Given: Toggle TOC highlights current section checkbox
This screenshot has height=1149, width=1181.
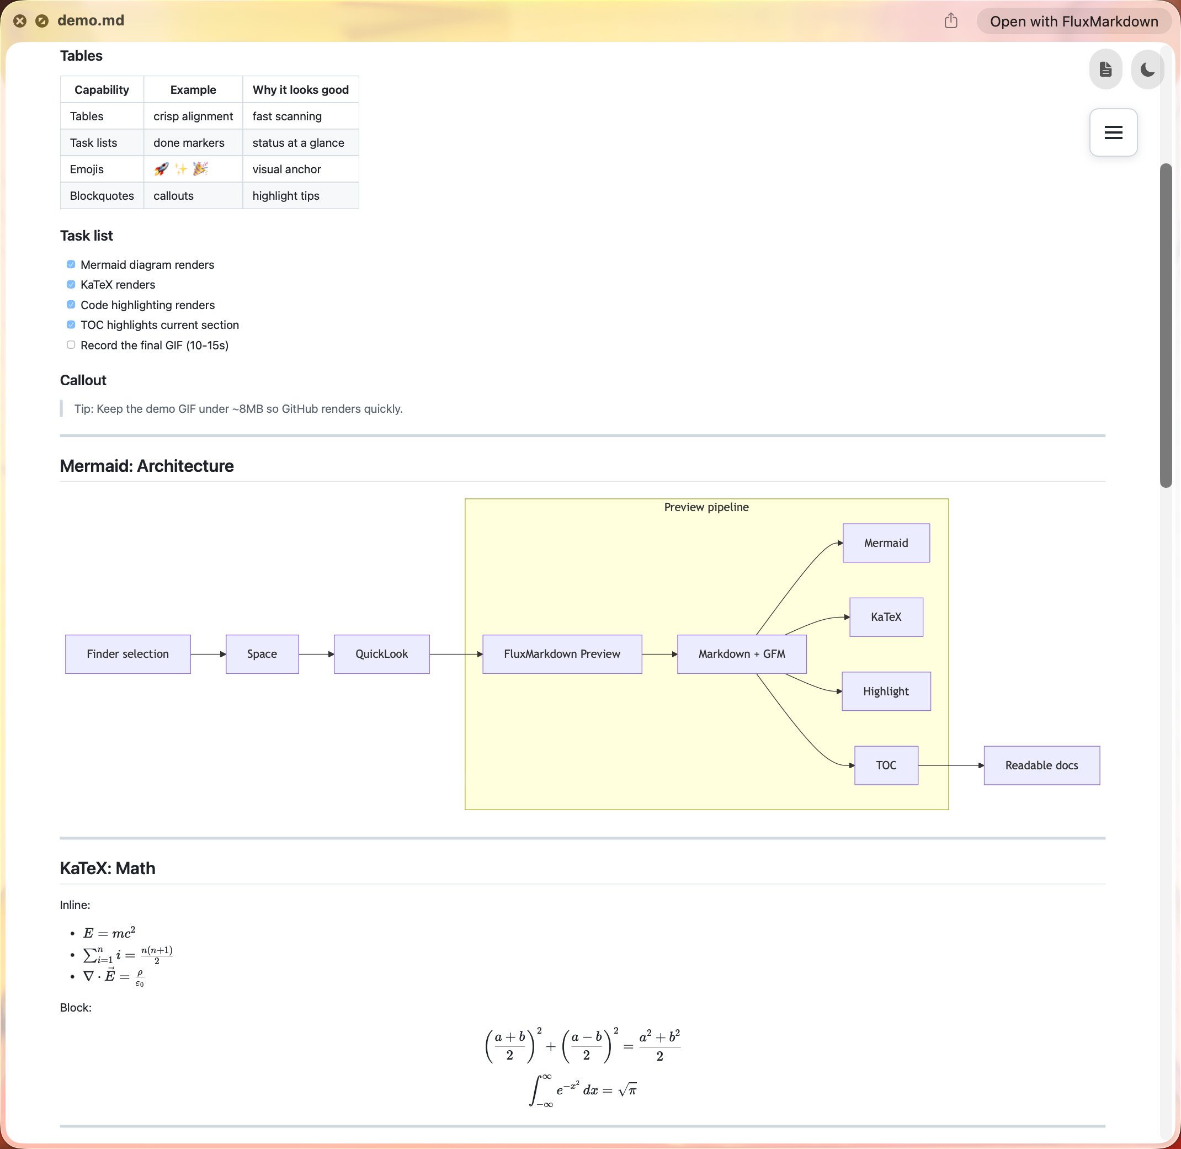Looking at the screenshot, I should coord(71,325).
